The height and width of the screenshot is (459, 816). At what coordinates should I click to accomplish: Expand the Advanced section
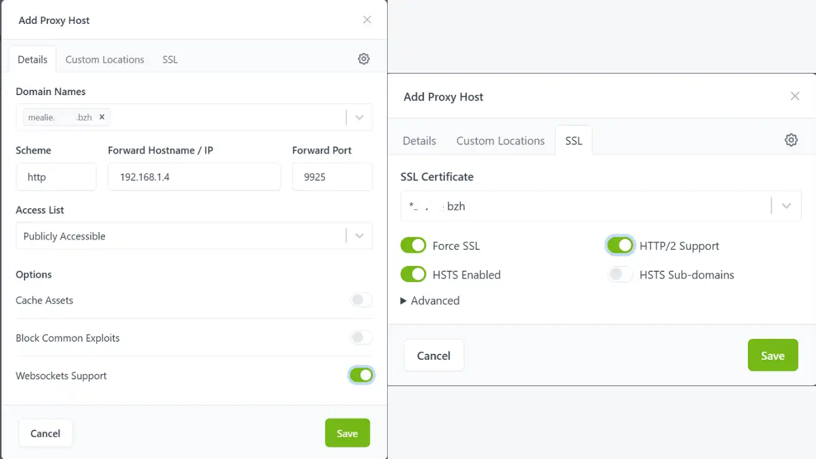430,301
